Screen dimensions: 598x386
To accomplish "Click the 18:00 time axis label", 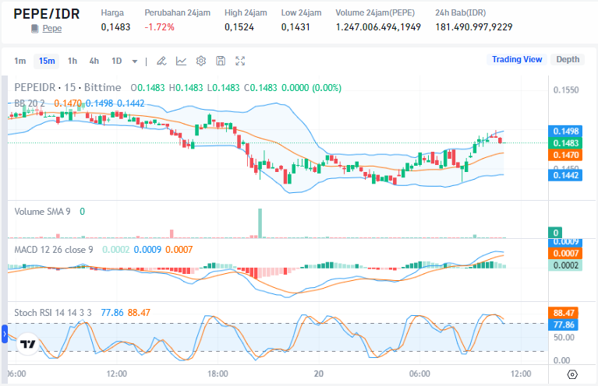I will 218,374.
